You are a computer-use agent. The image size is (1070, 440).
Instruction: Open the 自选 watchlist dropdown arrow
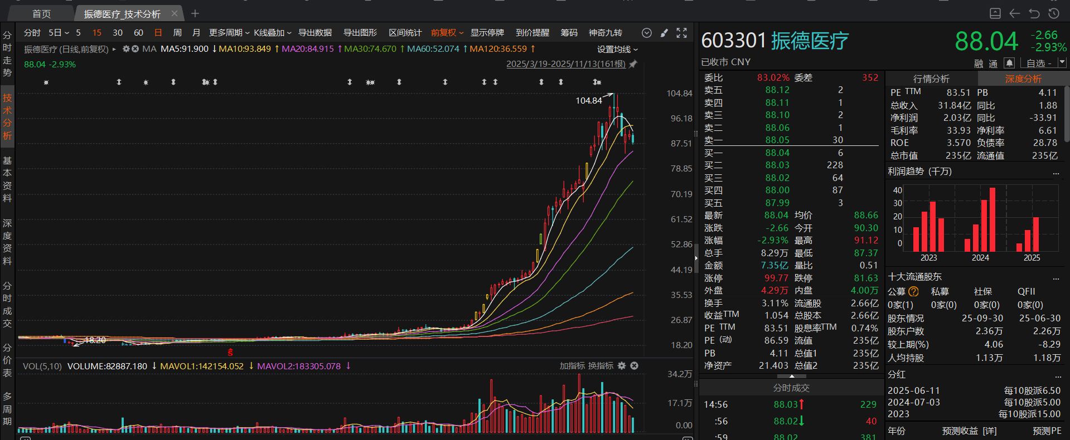click(1062, 63)
